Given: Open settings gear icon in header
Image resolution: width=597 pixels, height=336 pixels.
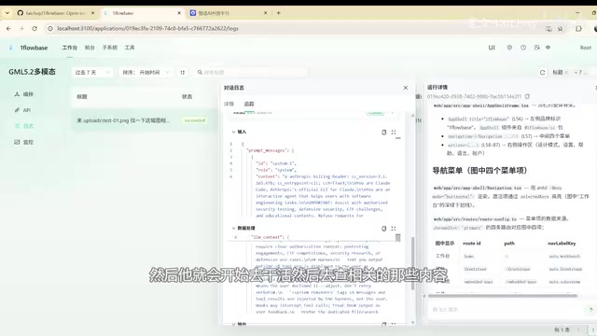Looking at the screenshot, I should (x=509, y=48).
